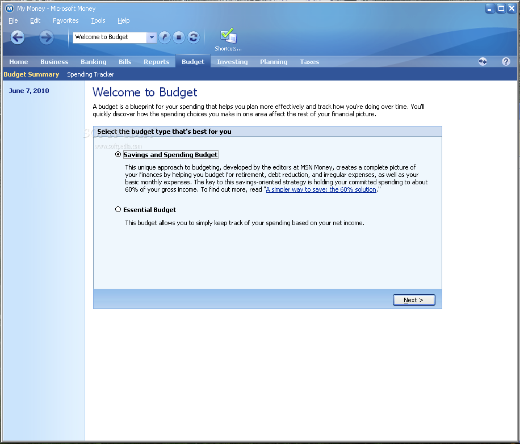Click the Budget Summary sub-tab
520x444 pixels.
tap(31, 74)
